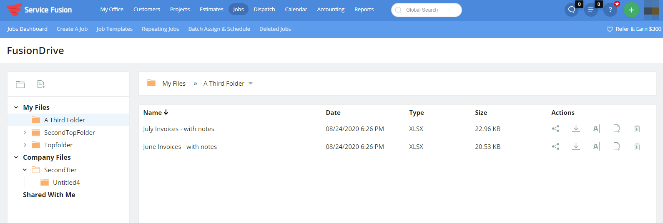The image size is (663, 223).
Task: Open the user avatar menu
Action: (651, 10)
